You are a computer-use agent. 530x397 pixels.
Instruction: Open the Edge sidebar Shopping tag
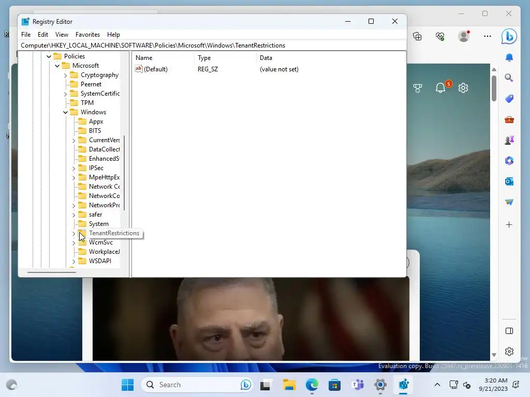(509, 99)
